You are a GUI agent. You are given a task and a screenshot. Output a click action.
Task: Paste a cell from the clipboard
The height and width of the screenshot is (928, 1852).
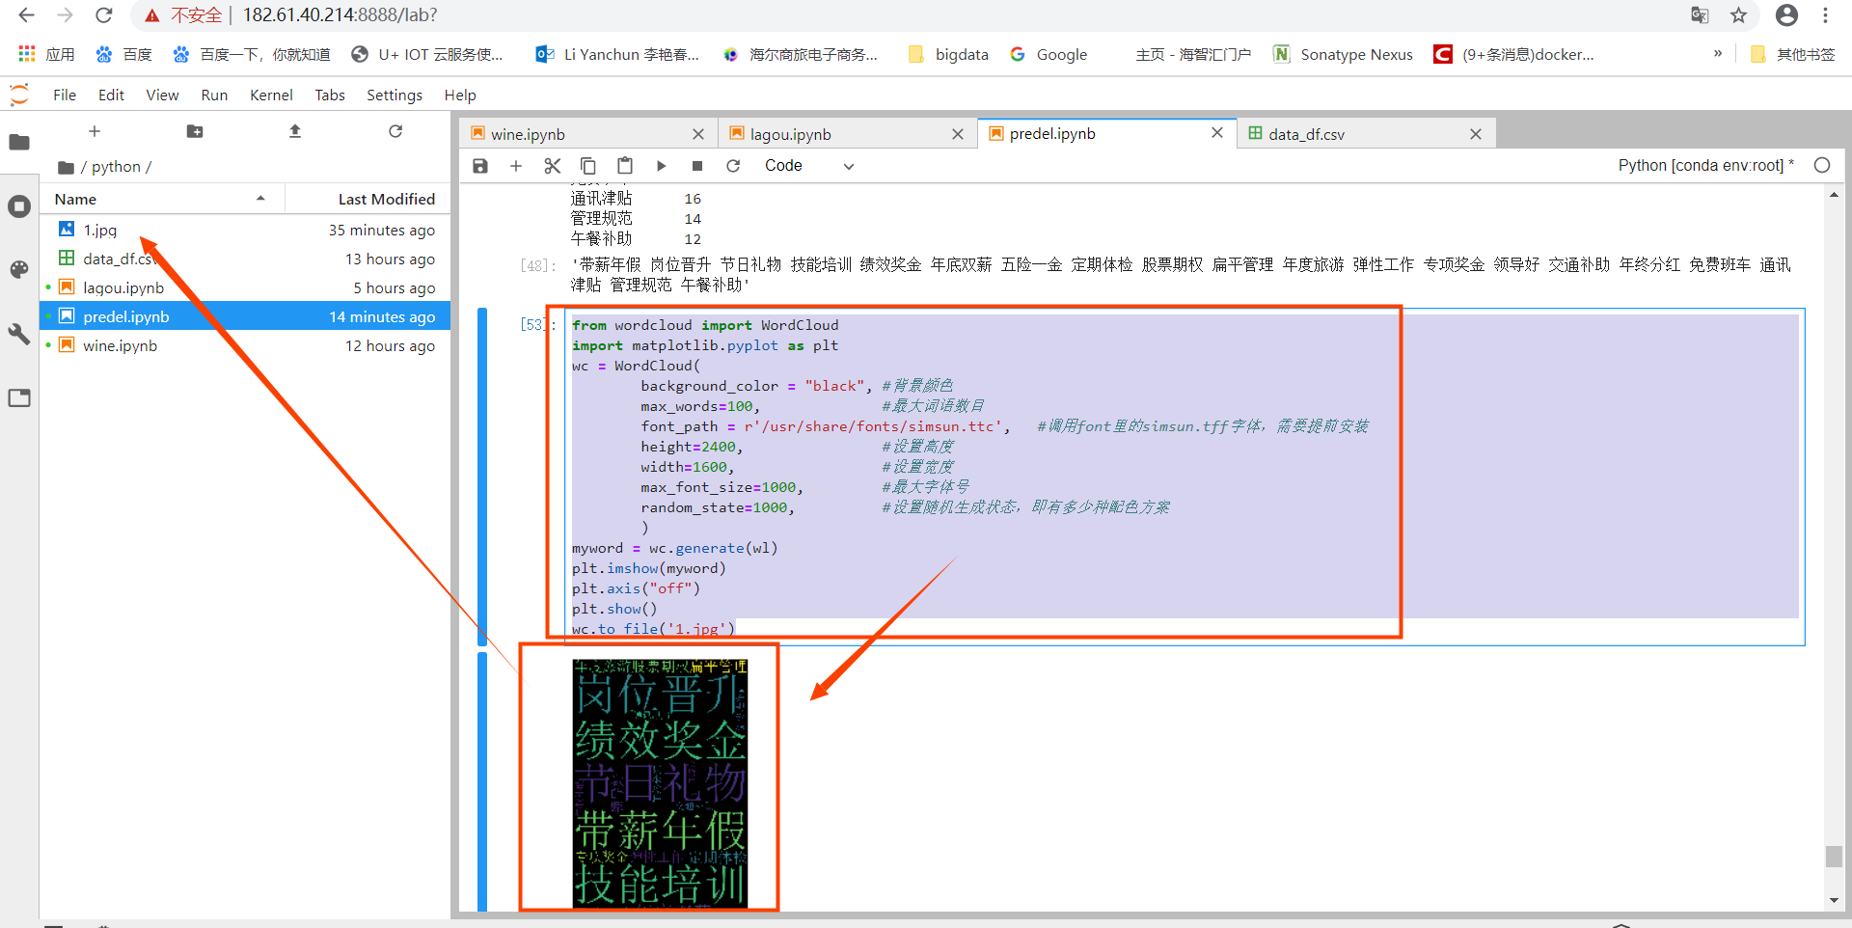pyautogui.click(x=625, y=165)
